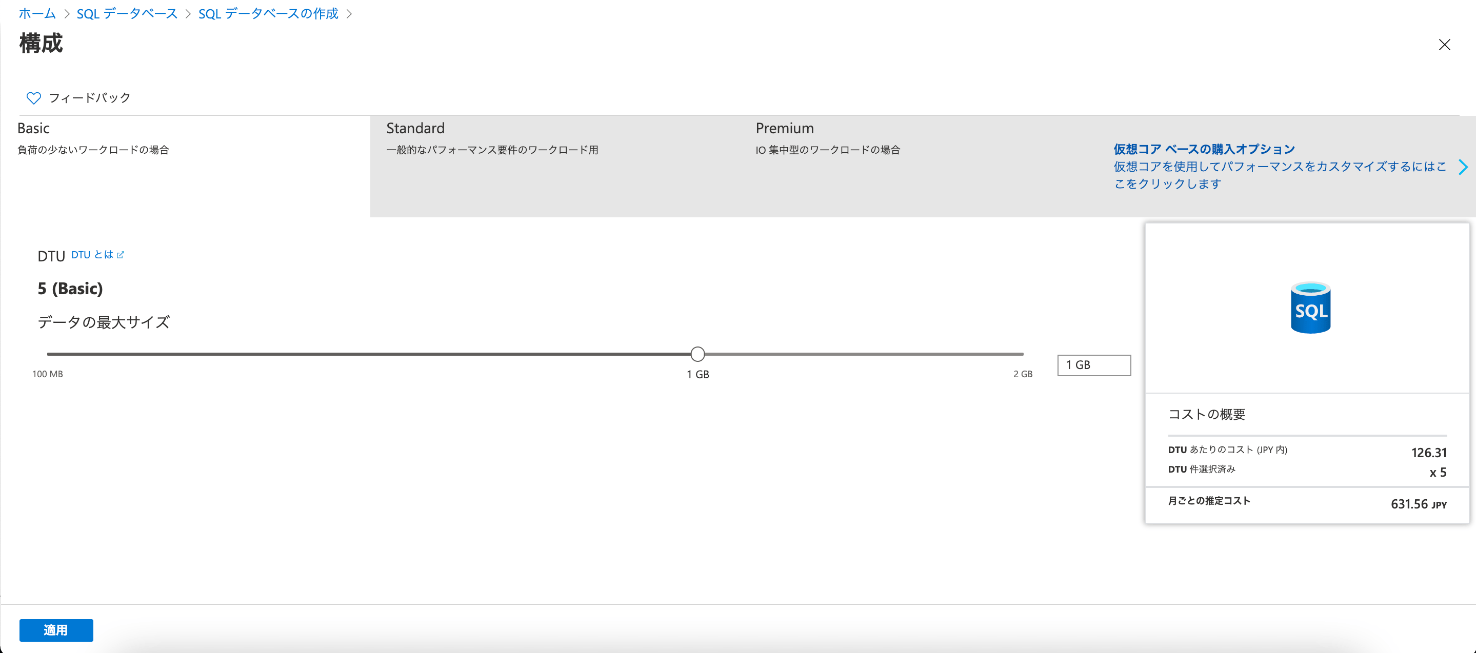Click the フィードバック heart icon

coord(34,98)
